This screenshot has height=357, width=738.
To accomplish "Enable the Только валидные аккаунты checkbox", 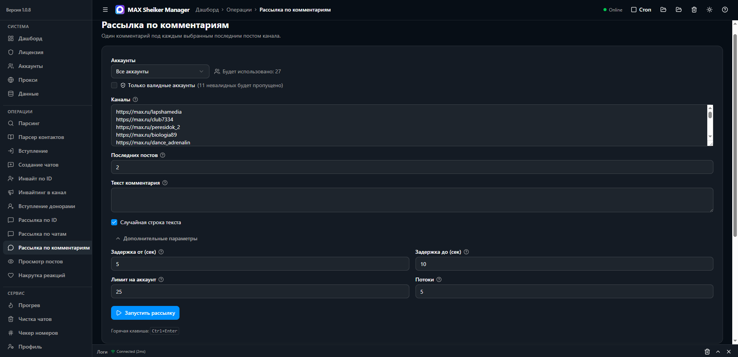I will [114, 85].
